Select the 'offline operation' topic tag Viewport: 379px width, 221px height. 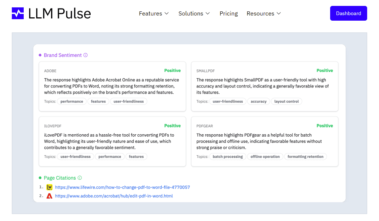pyautogui.click(x=265, y=157)
